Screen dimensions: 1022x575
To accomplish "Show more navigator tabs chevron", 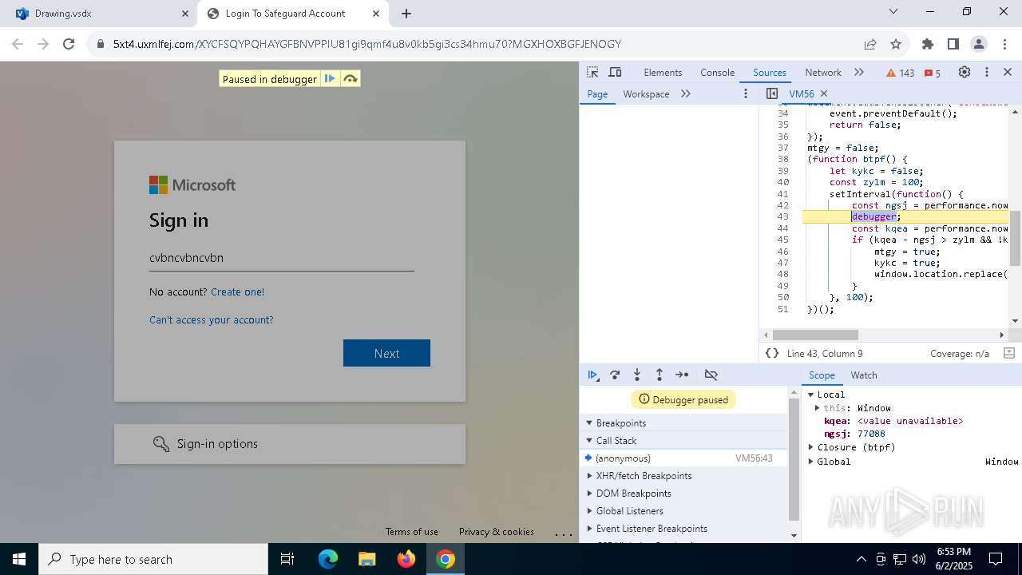I will [686, 93].
